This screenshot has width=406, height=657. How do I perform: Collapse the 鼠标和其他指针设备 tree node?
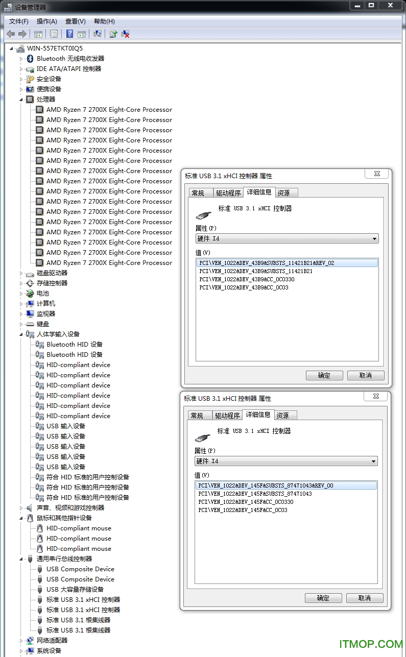21,518
